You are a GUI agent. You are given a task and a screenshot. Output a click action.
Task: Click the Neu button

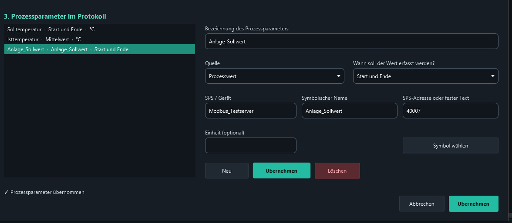click(226, 171)
